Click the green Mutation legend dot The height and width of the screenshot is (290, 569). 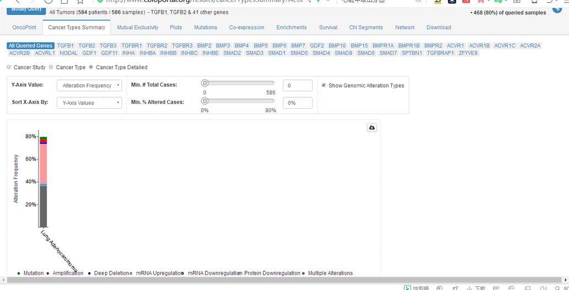[19, 274]
